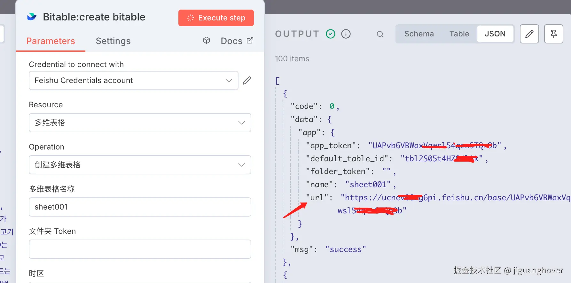Click the 'Credential to connect with' label
This screenshot has height=283, width=571.
click(x=76, y=65)
